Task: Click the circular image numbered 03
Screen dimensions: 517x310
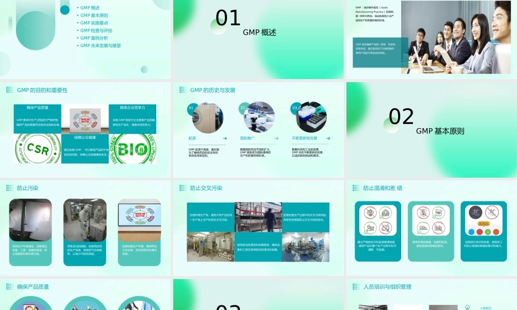Action: pos(311,117)
